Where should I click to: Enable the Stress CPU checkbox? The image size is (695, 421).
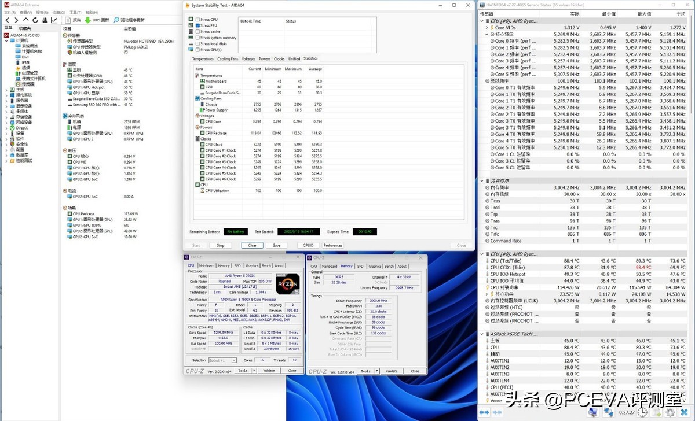[x=198, y=19]
